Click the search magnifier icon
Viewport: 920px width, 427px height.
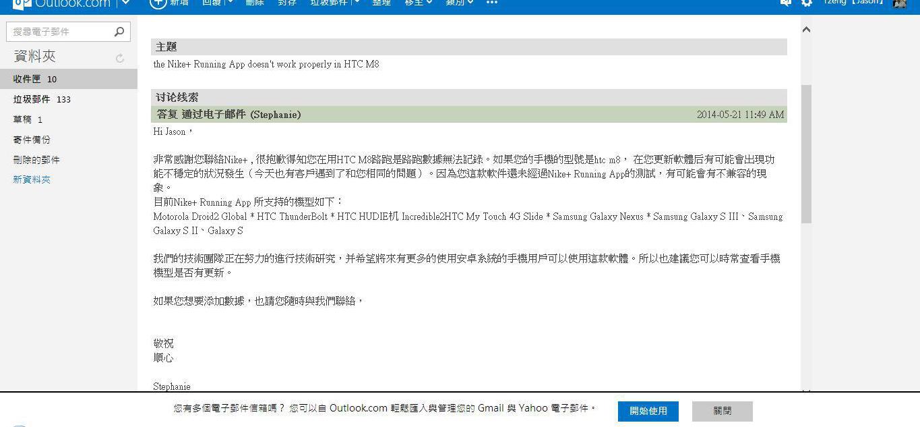point(119,32)
